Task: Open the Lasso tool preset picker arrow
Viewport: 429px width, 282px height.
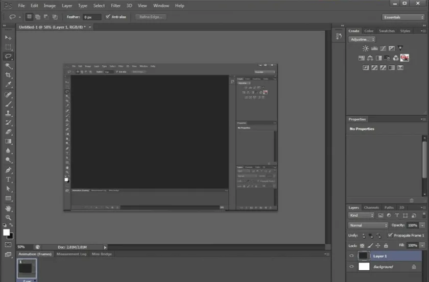Action: 20,17
